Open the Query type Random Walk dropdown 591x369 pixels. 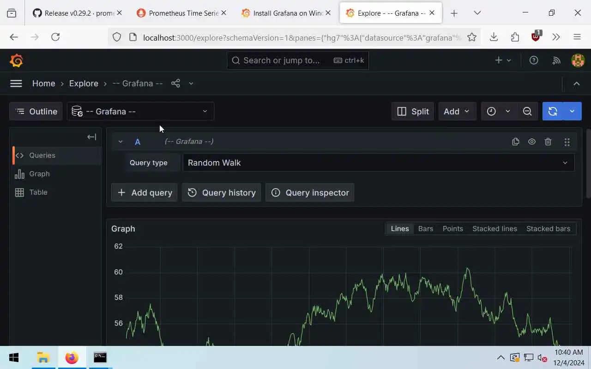[x=379, y=163]
